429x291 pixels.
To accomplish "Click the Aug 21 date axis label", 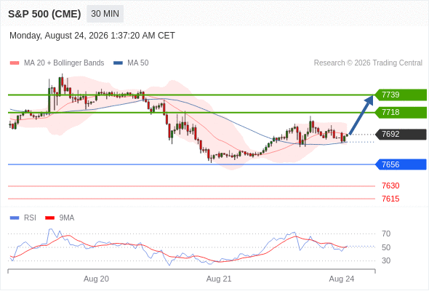I will pos(219,279).
